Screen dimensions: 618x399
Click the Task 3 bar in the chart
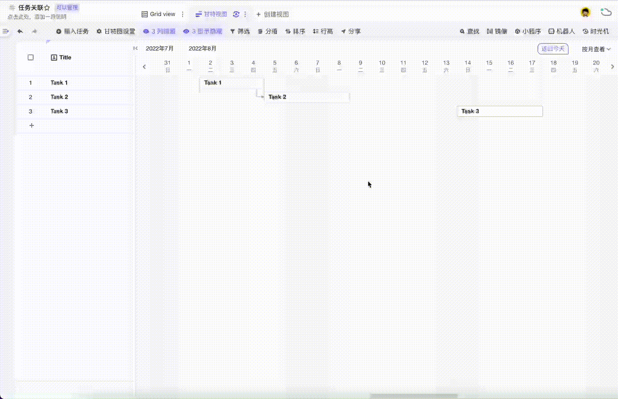click(499, 111)
